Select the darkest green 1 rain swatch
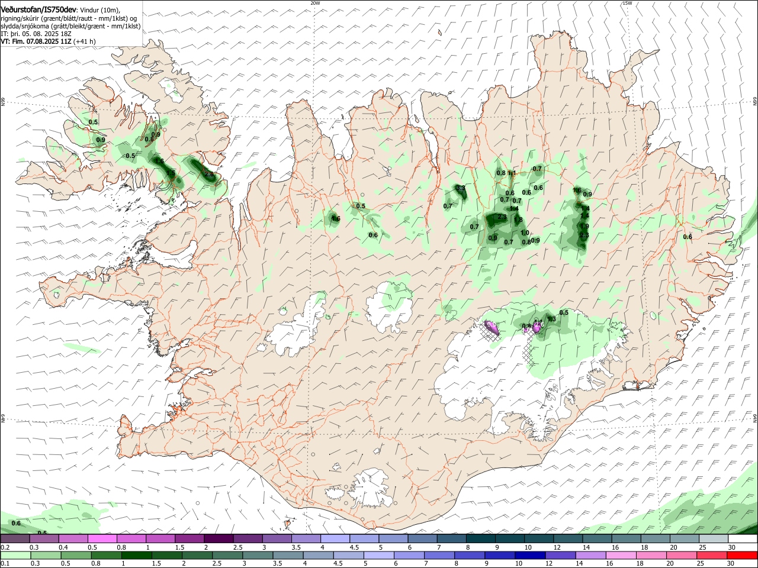The width and height of the screenshot is (758, 568). (x=136, y=555)
